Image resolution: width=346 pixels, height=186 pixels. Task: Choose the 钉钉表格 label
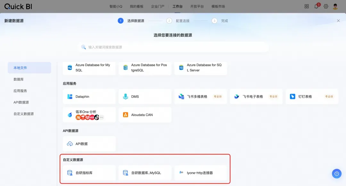point(305,97)
